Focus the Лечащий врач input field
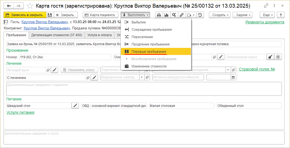This screenshot has height=148, width=290. pos(26,70)
